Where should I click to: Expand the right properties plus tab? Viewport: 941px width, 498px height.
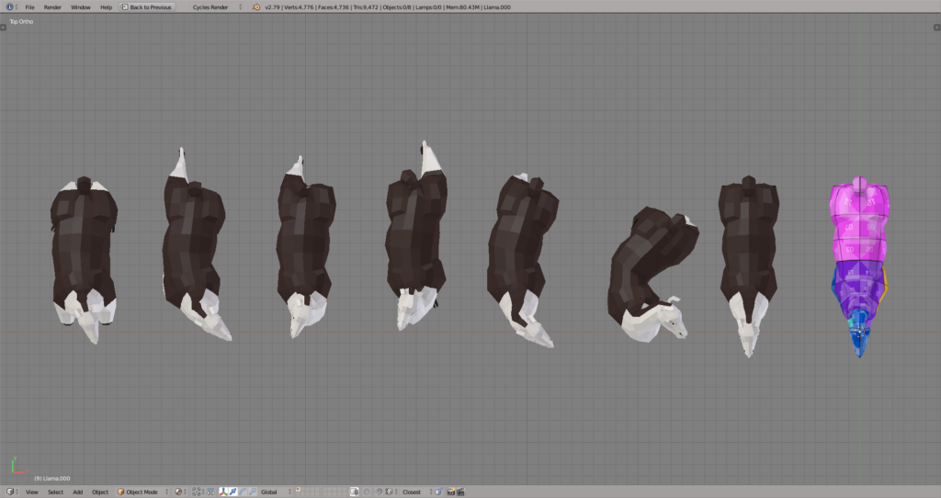[x=936, y=27]
